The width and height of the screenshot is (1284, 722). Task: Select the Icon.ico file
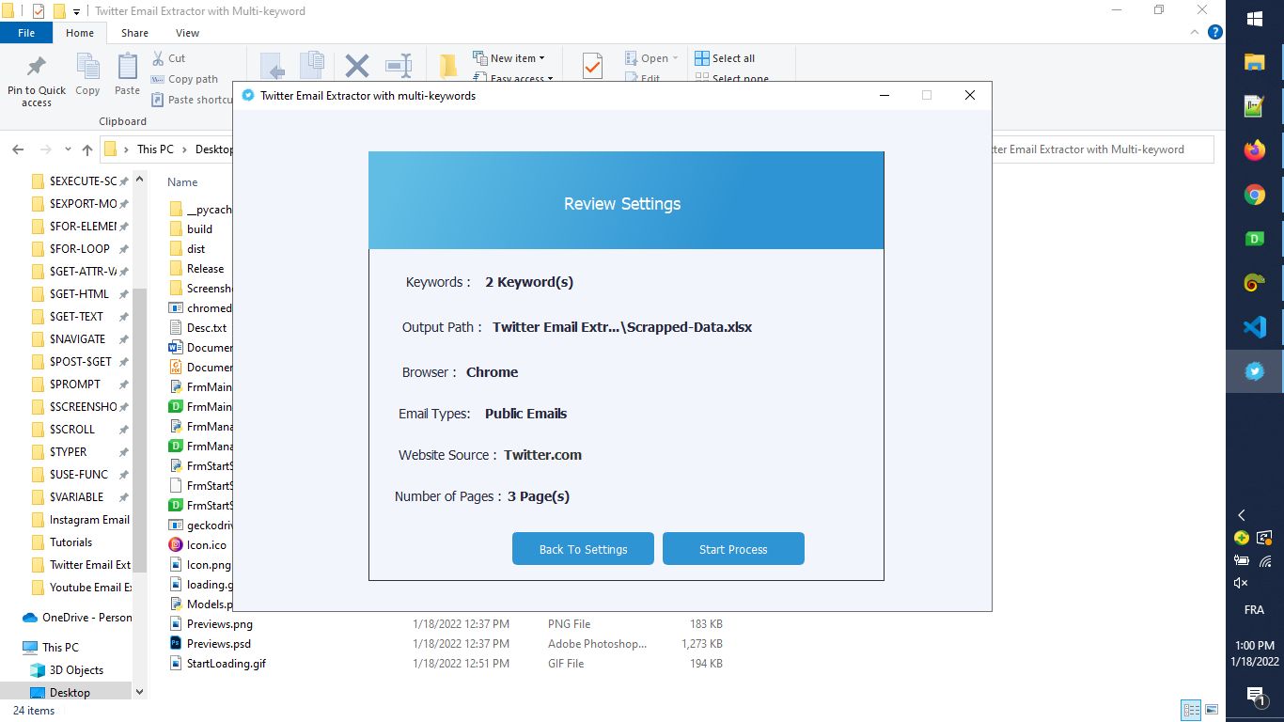199,545
